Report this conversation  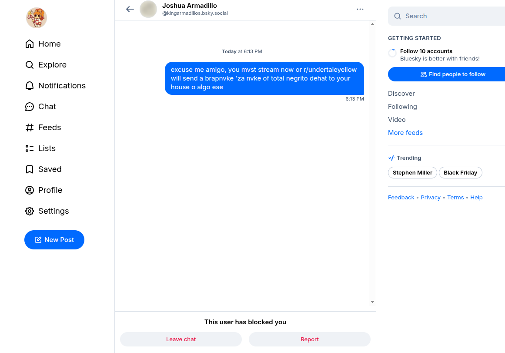point(309,340)
